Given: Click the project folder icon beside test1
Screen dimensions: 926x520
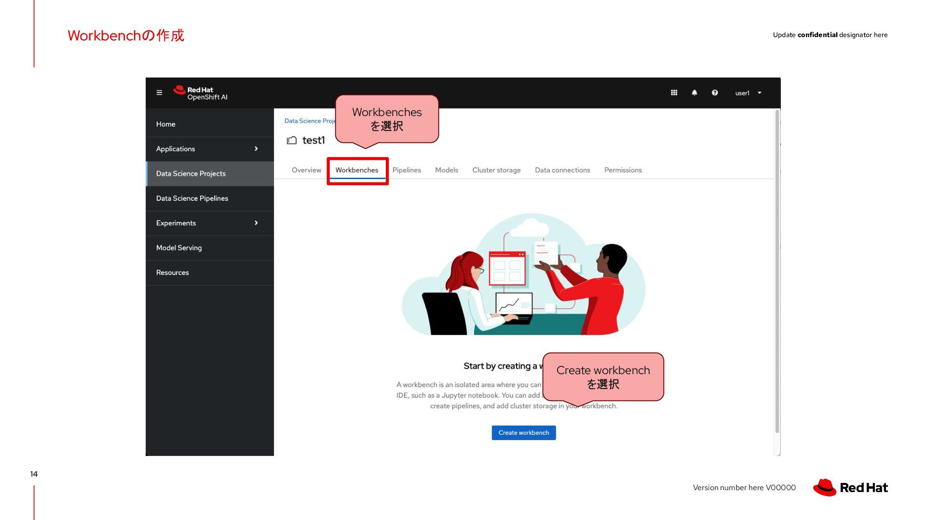Looking at the screenshot, I should tap(292, 140).
